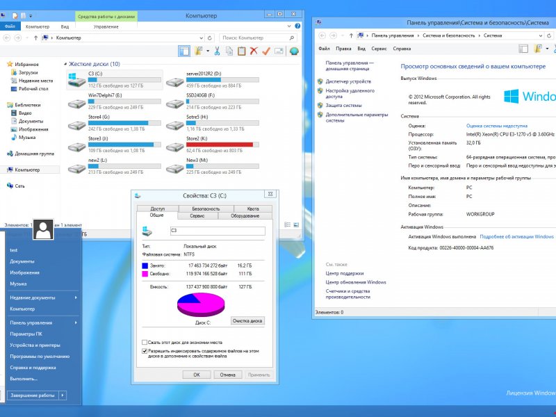Image resolution: width=556 pixels, height=417 pixels.
Task: Click the red X delete icon
Action: pyautogui.click(x=254, y=51)
